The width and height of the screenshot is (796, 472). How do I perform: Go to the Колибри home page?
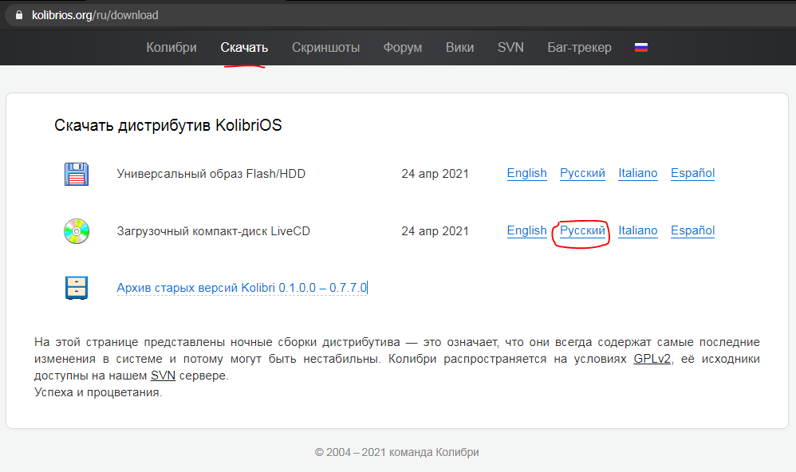tap(171, 47)
